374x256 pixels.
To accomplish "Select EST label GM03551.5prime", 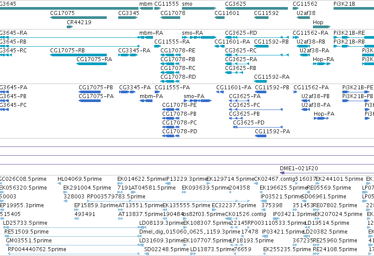I will (29, 241).
